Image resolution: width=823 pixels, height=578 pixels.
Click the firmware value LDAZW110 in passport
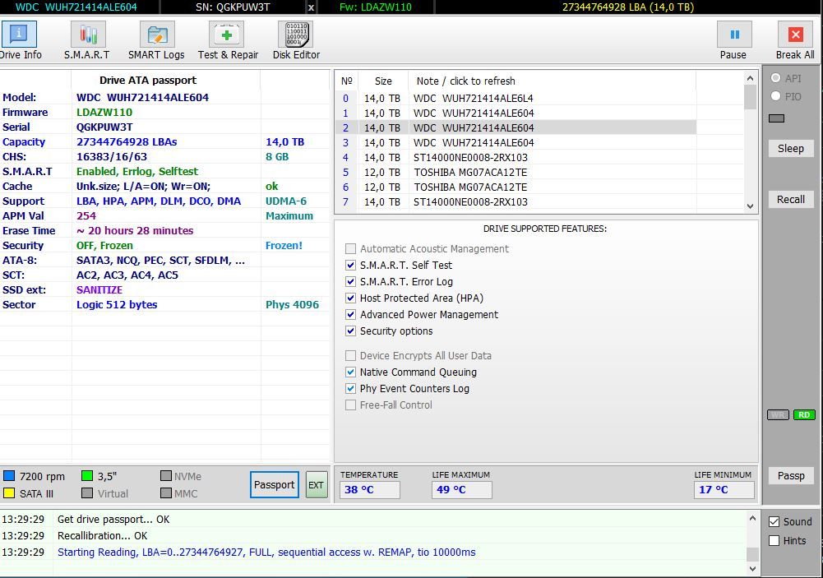pos(104,113)
